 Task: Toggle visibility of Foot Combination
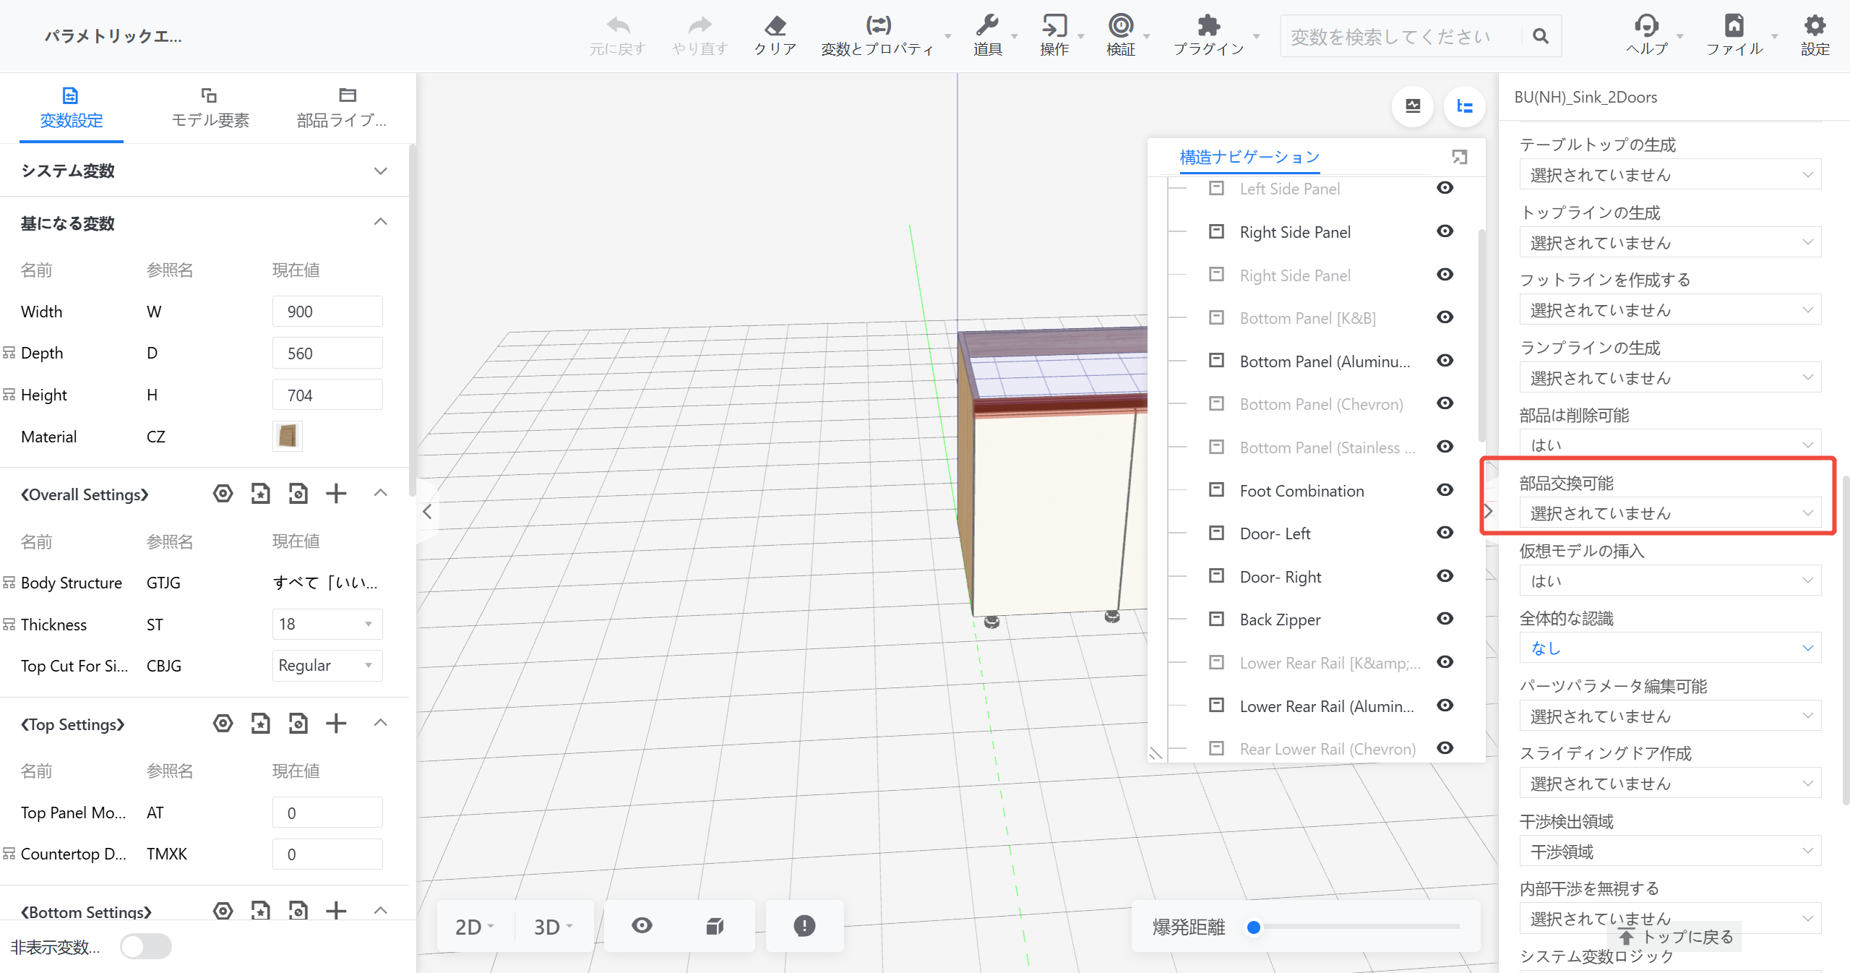tap(1445, 490)
